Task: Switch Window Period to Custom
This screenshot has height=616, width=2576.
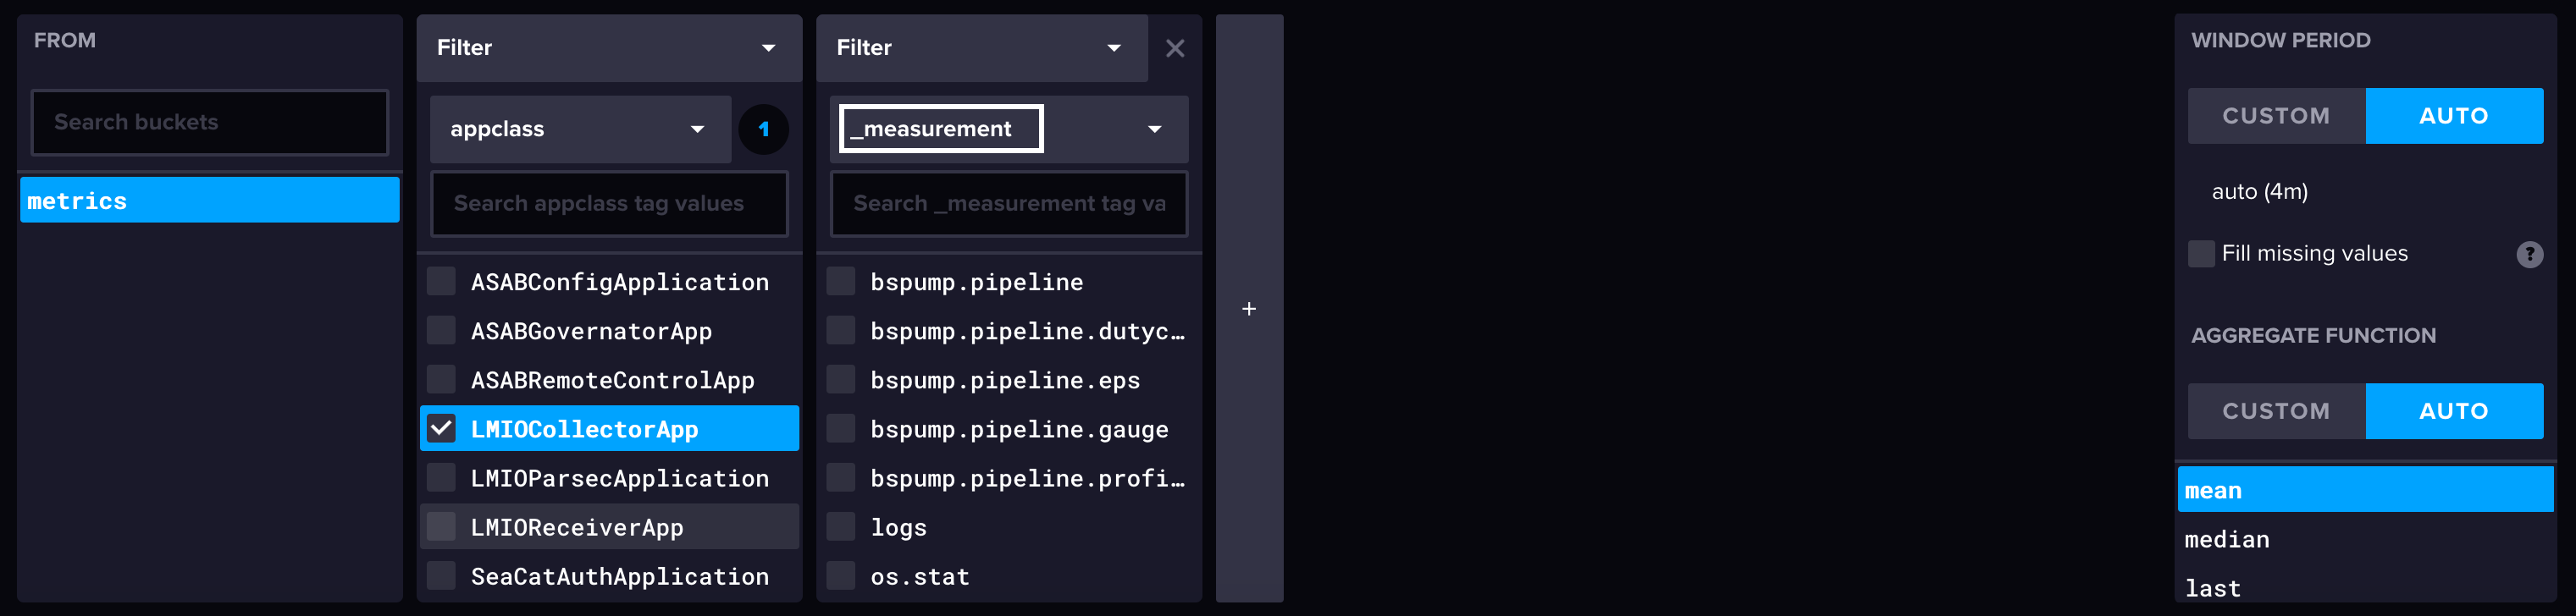Action: [x=2275, y=116]
